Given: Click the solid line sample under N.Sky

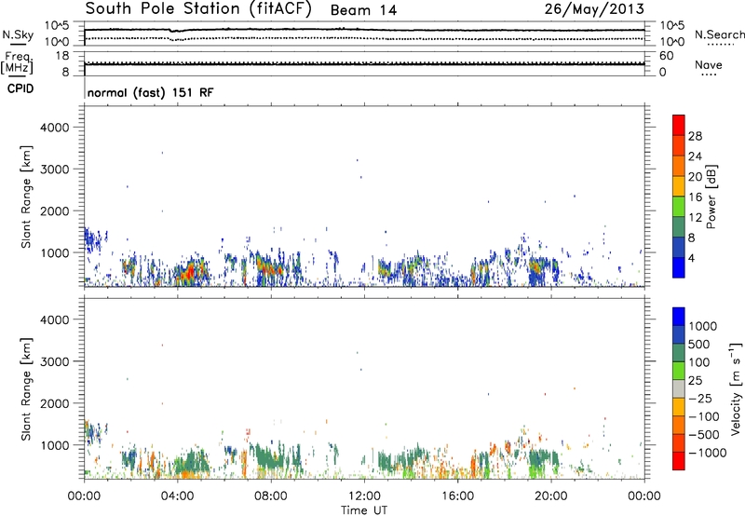Looking at the screenshot, I should click(18, 45).
